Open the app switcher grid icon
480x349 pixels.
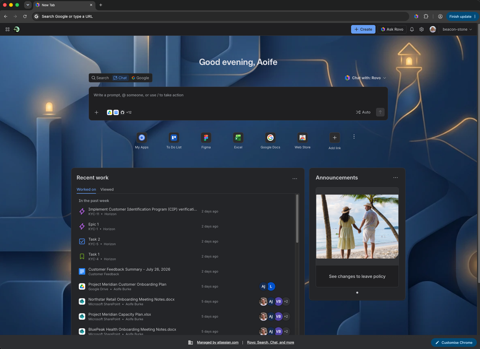click(7, 29)
